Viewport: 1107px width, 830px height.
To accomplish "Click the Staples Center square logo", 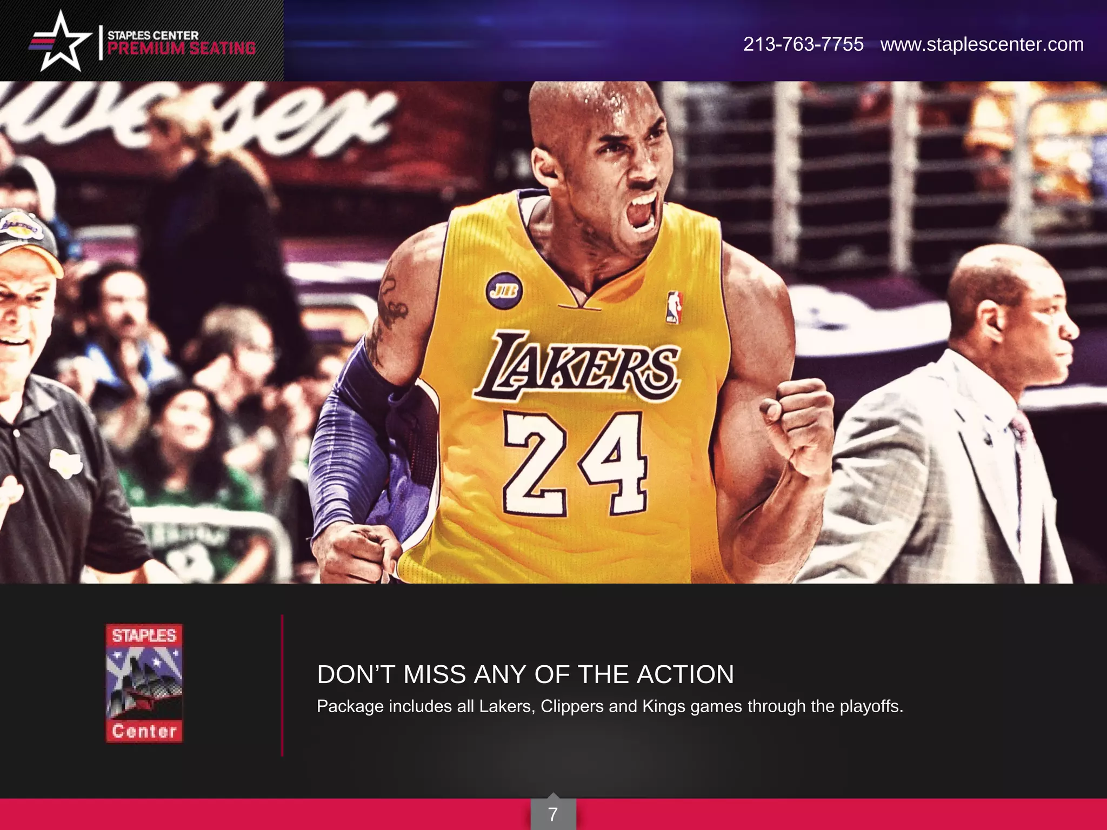I will pyautogui.click(x=144, y=684).
